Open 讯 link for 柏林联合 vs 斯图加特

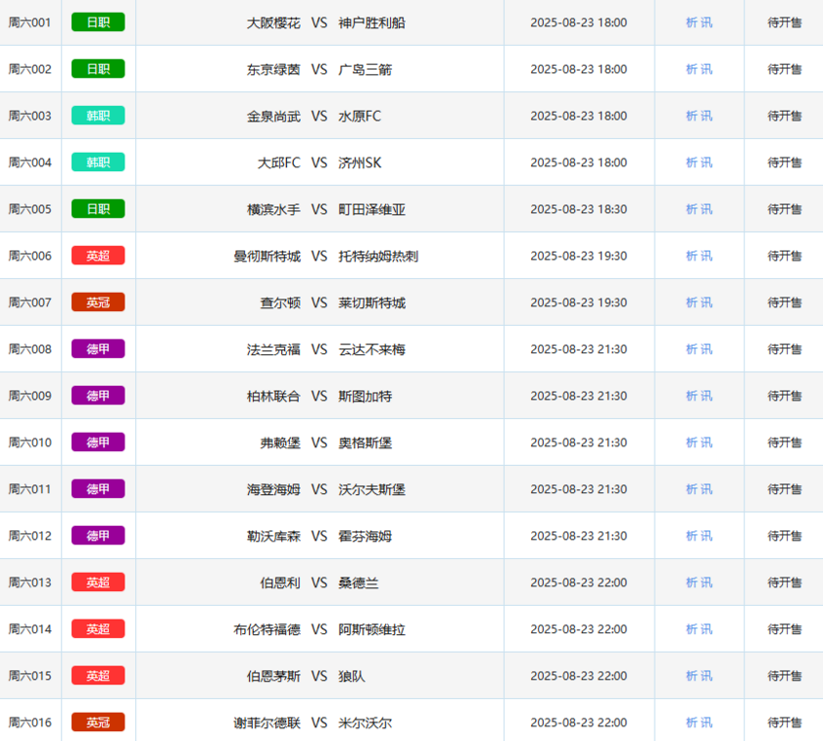(706, 396)
